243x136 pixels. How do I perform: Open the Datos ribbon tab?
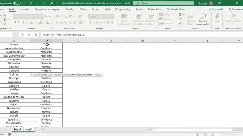[x=83, y=9]
